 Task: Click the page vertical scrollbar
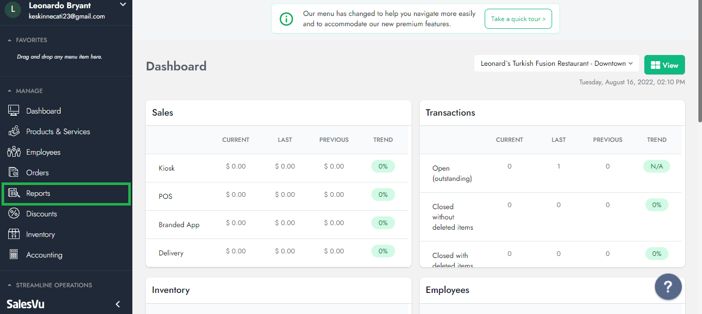coord(699,62)
